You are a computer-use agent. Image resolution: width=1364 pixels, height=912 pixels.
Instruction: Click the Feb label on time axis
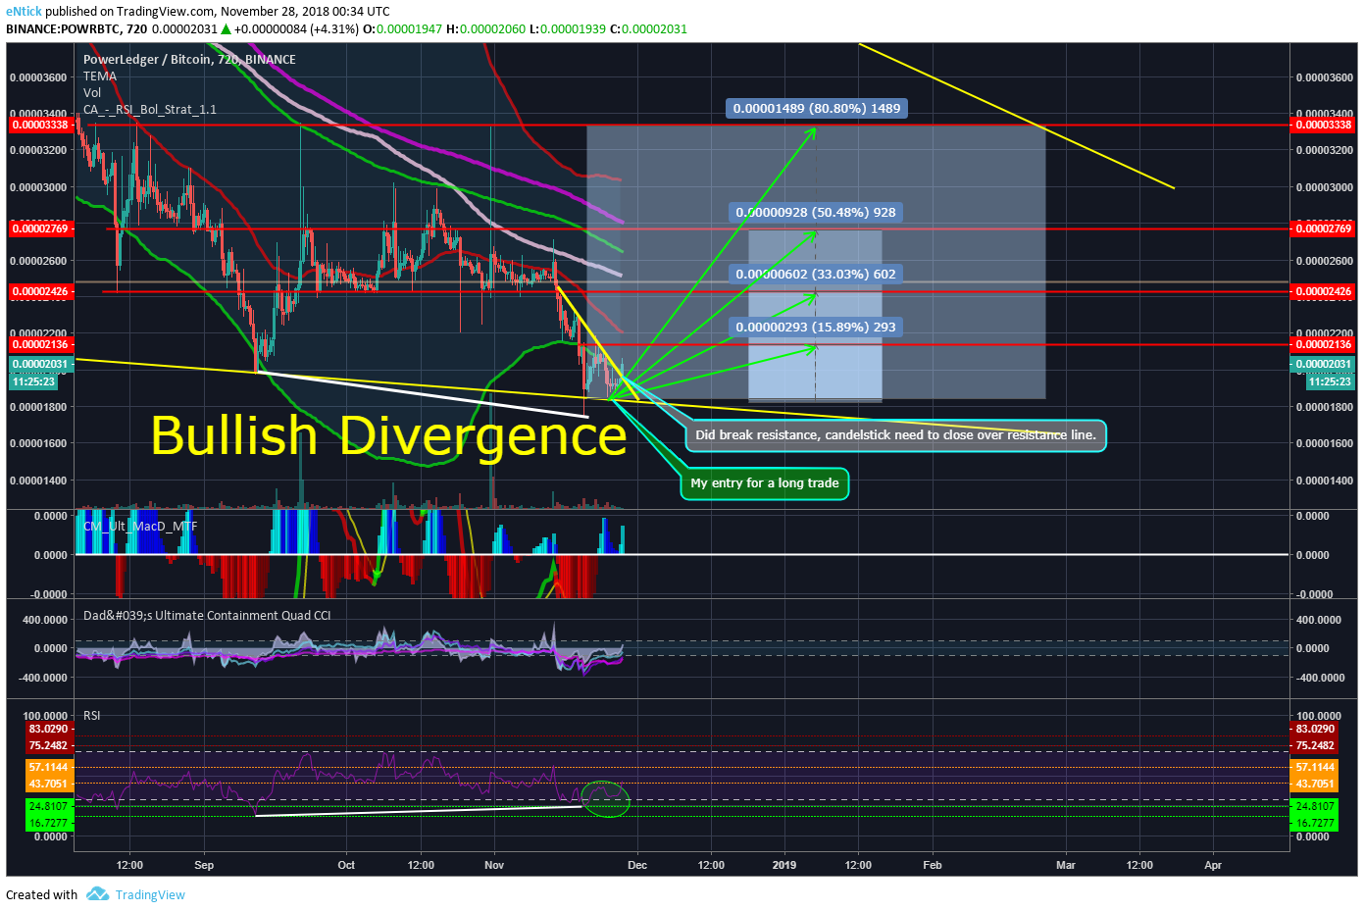pos(933,865)
